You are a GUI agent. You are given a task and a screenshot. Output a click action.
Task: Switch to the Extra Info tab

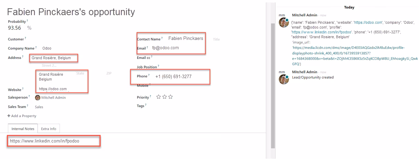pos(49,129)
